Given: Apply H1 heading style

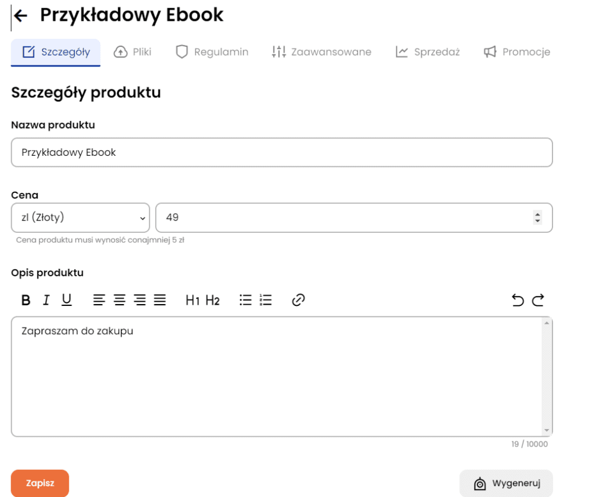Looking at the screenshot, I should pyautogui.click(x=192, y=300).
